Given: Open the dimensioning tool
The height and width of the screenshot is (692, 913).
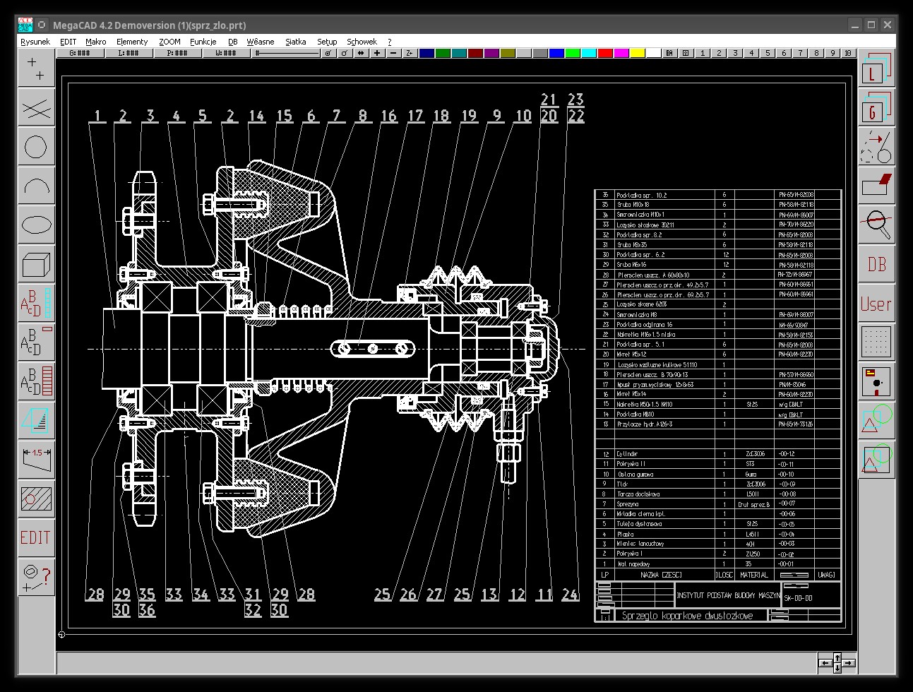Looking at the screenshot, I should 36,459.
